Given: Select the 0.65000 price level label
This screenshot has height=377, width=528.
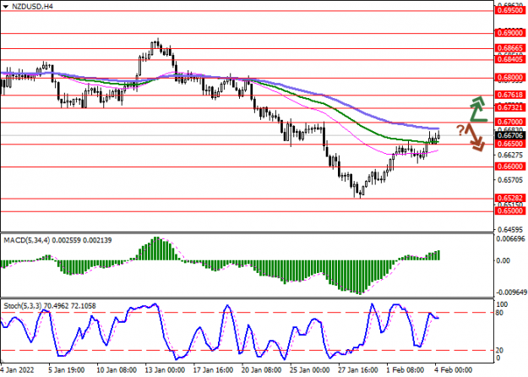Looking at the screenshot, I should pyautogui.click(x=510, y=211).
